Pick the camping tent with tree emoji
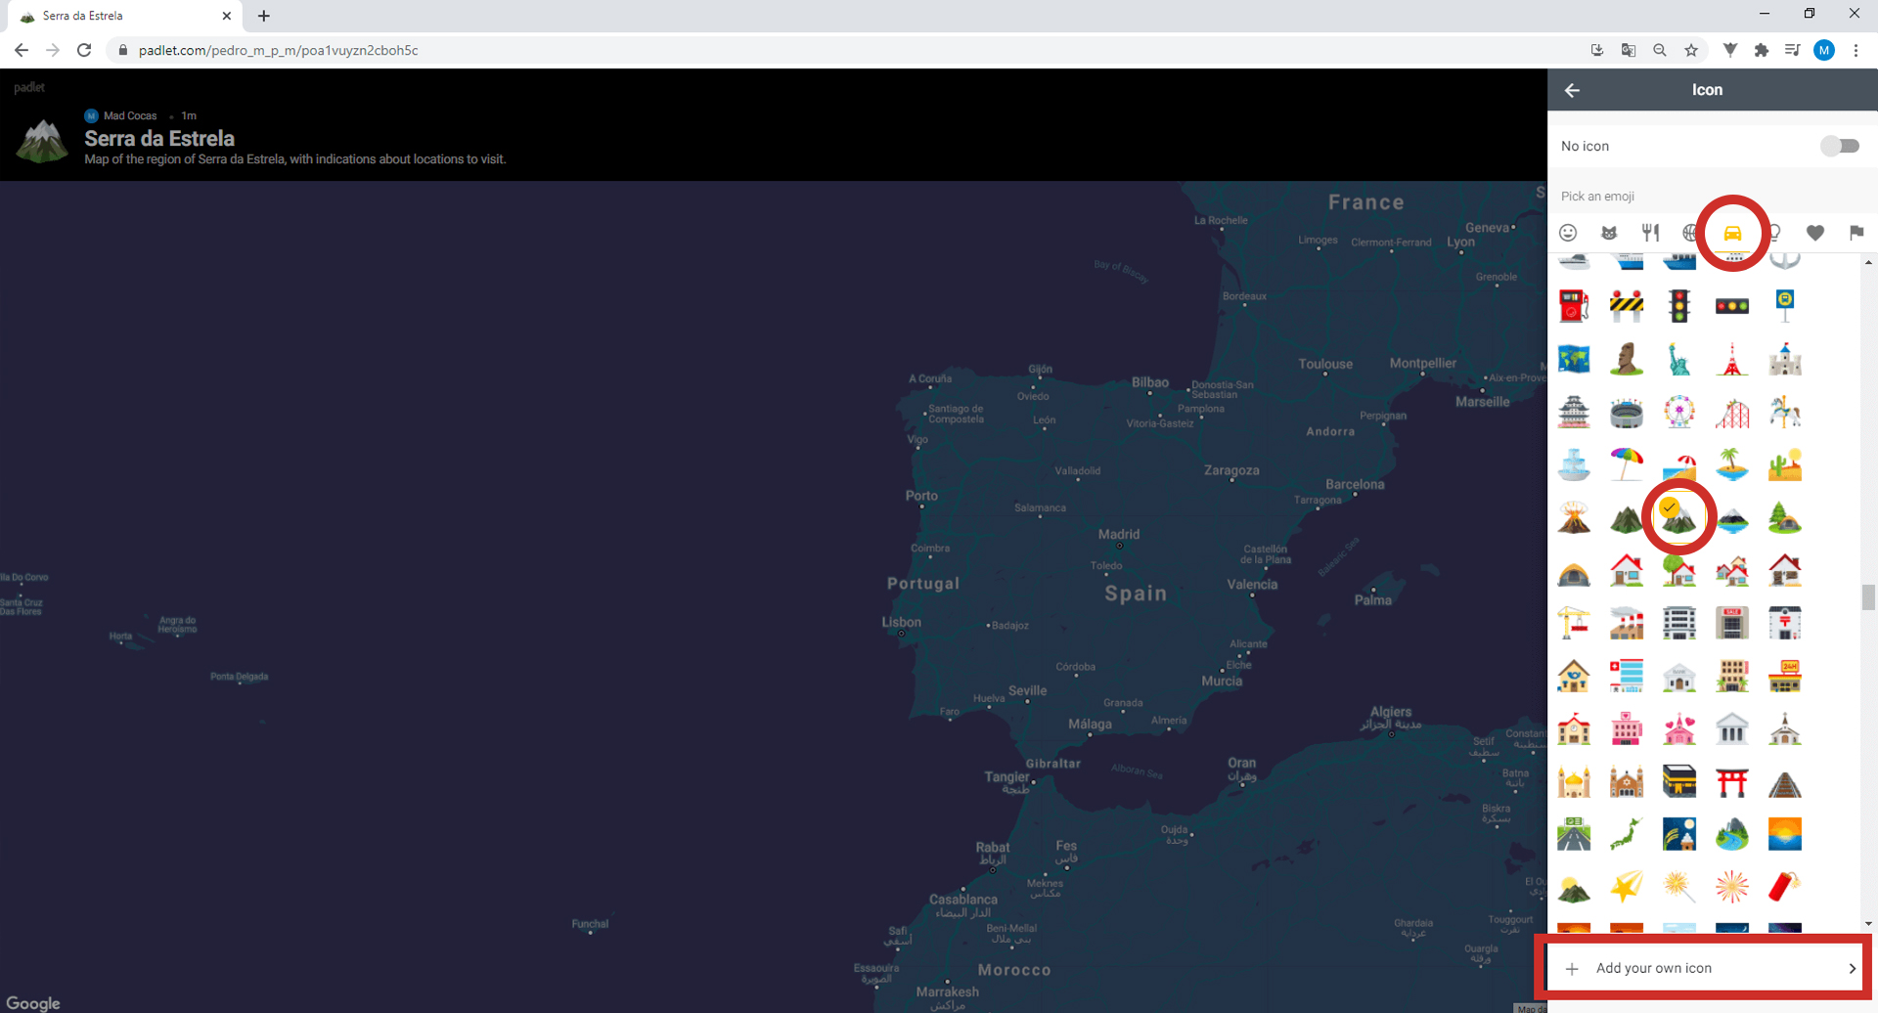Image resolution: width=1878 pixels, height=1013 pixels. pos(1785,517)
